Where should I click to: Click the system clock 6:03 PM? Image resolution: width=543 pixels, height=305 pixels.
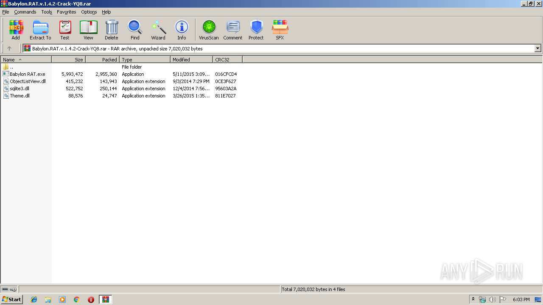[521, 299]
